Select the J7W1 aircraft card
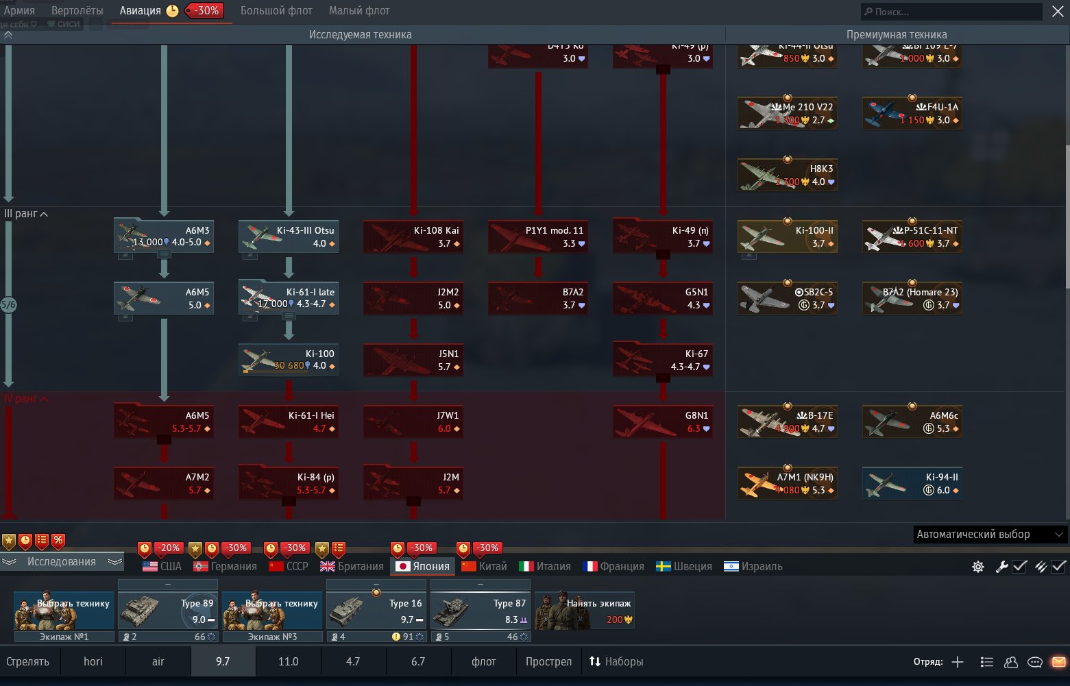This screenshot has width=1070, height=686. tap(413, 421)
